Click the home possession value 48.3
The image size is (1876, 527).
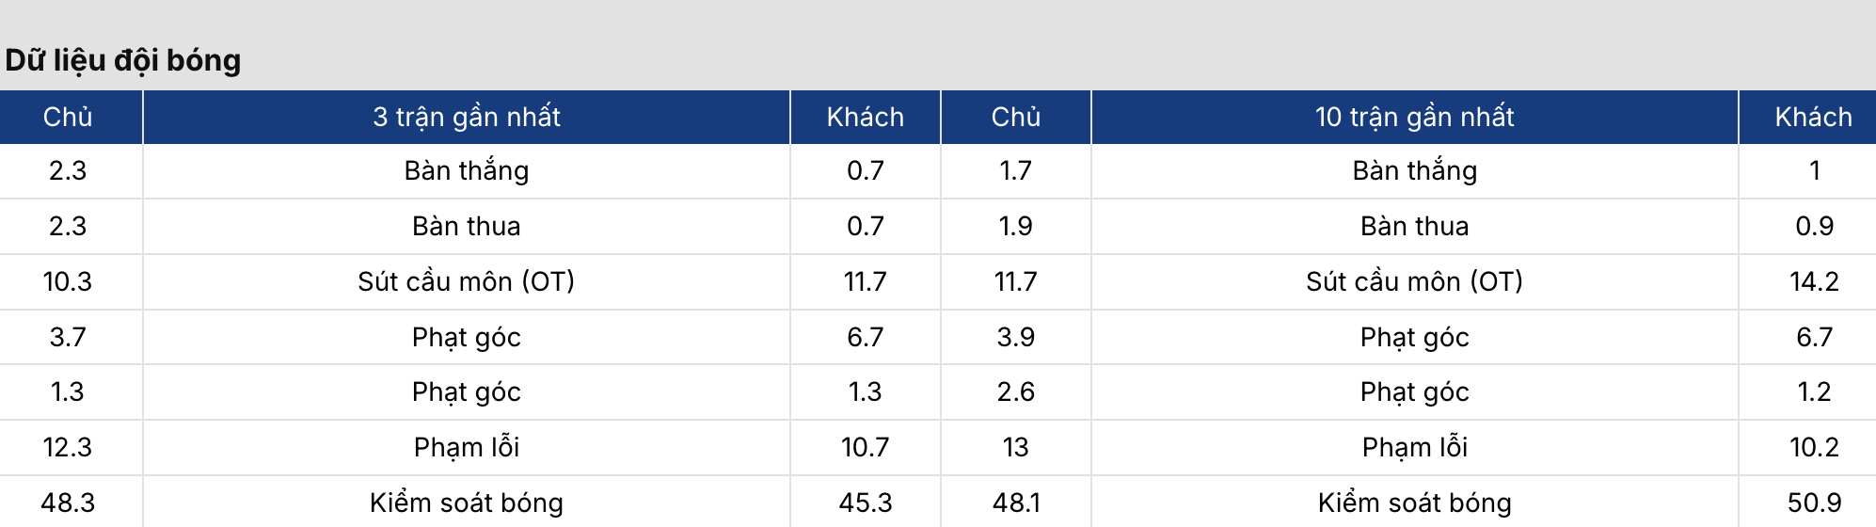pyautogui.click(x=68, y=503)
